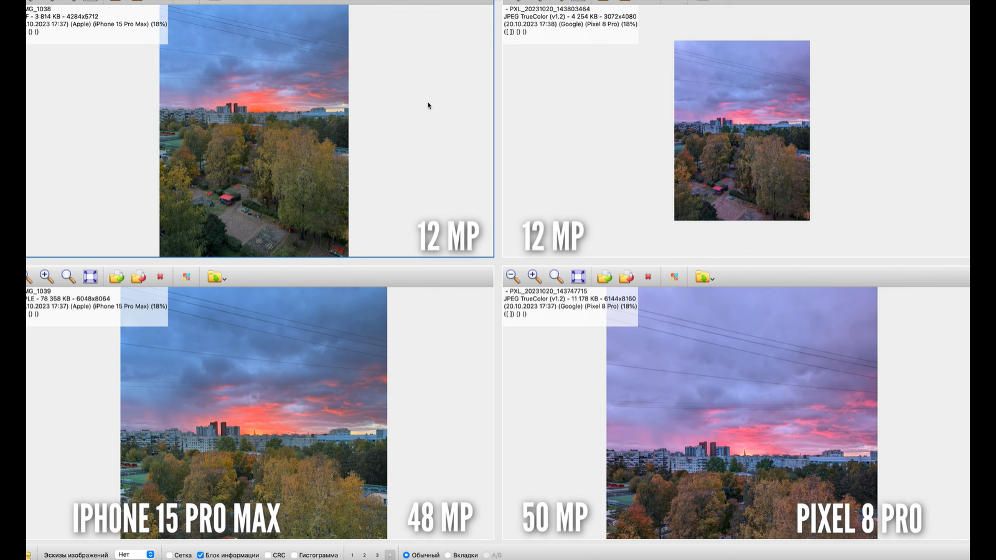Click the Эскизы изображений label
This screenshot has width=996, height=560.
coord(76,555)
